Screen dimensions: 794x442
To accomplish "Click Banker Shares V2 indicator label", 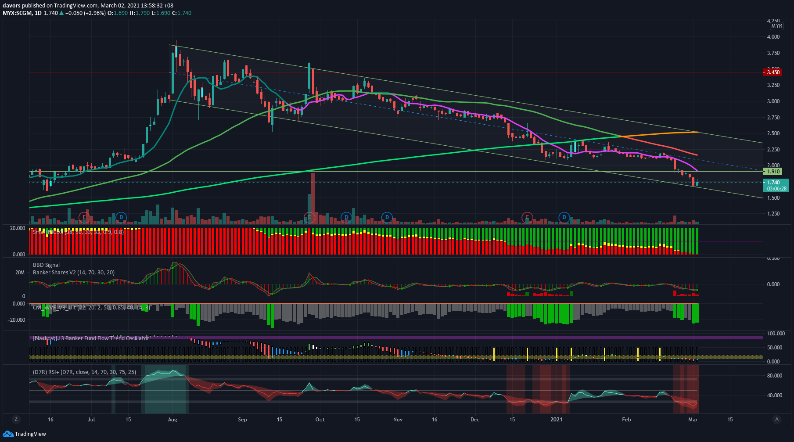I will [x=74, y=273].
